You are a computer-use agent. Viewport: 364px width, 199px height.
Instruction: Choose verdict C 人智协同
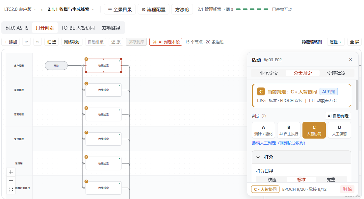(314, 130)
